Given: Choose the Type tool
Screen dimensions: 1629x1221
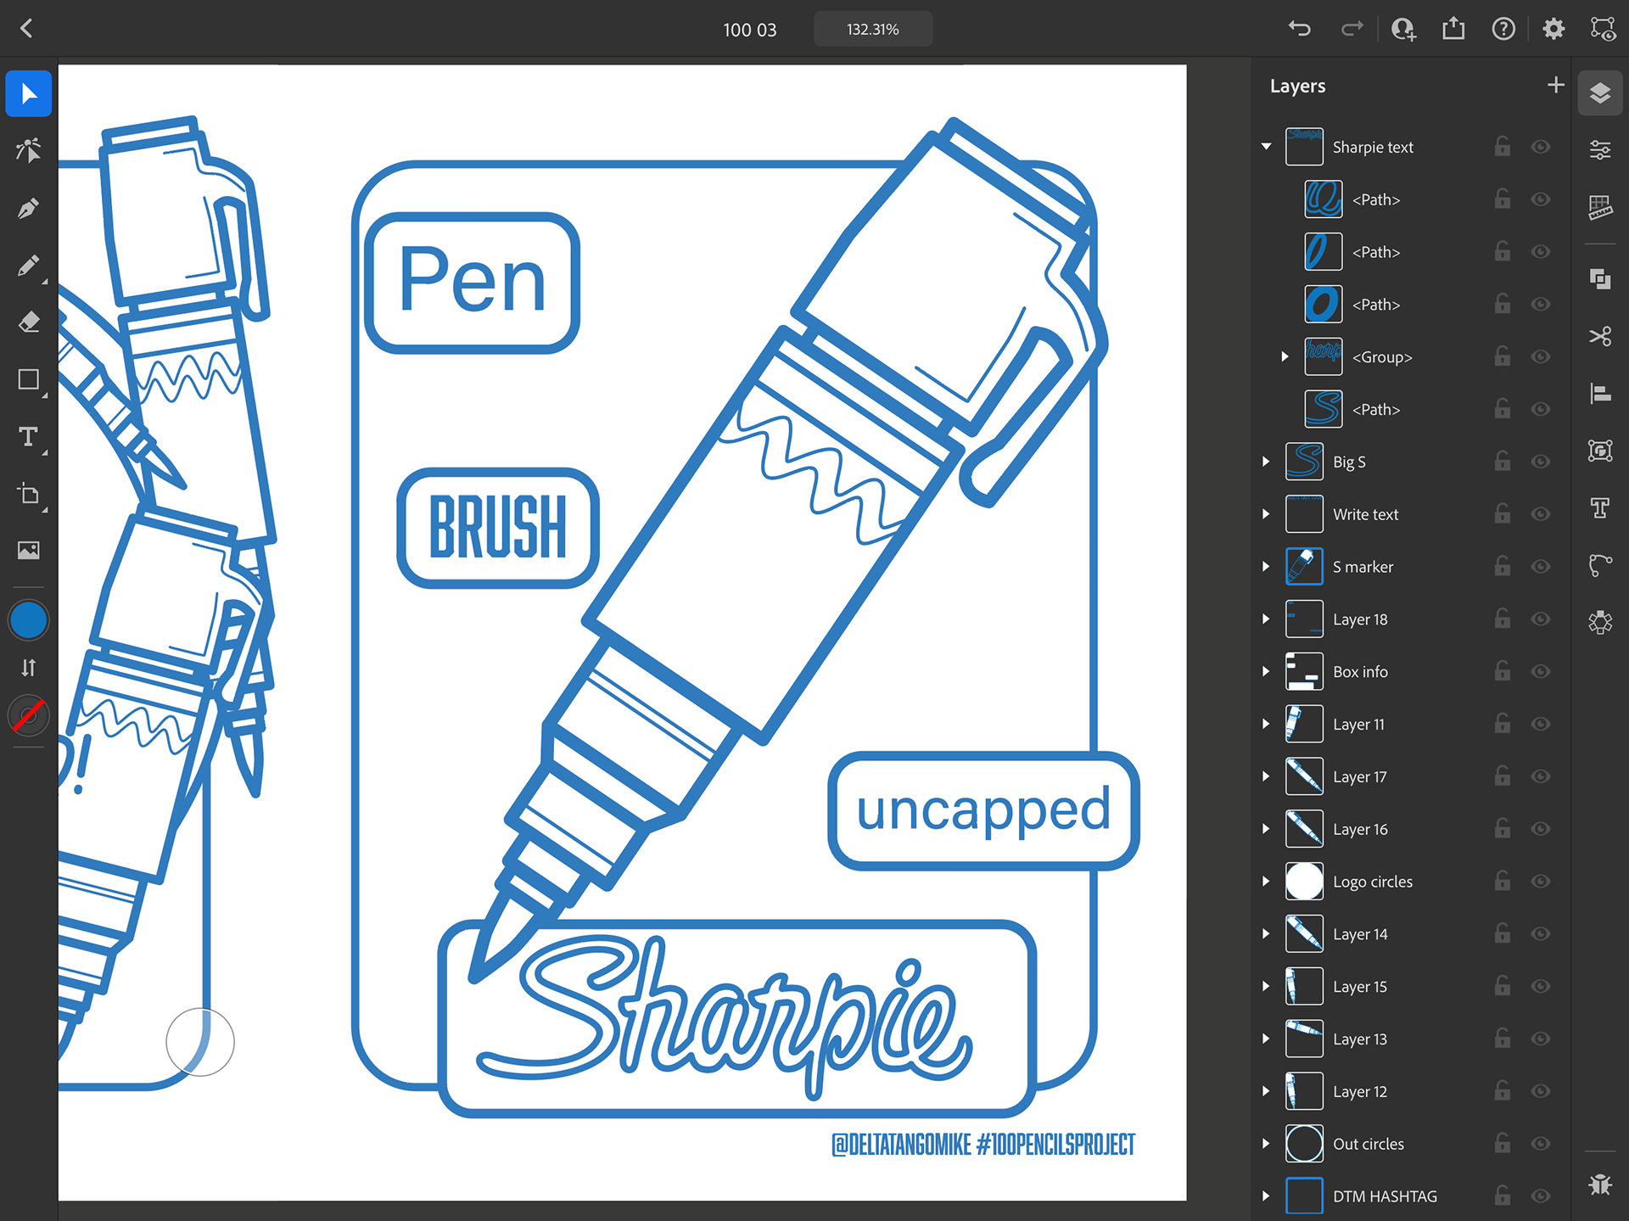Looking at the screenshot, I should pos(29,437).
